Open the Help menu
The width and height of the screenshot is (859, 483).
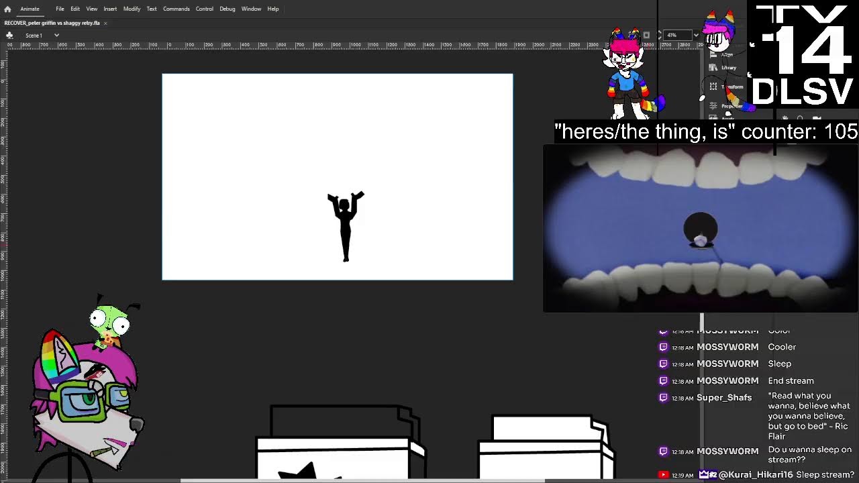(x=273, y=9)
